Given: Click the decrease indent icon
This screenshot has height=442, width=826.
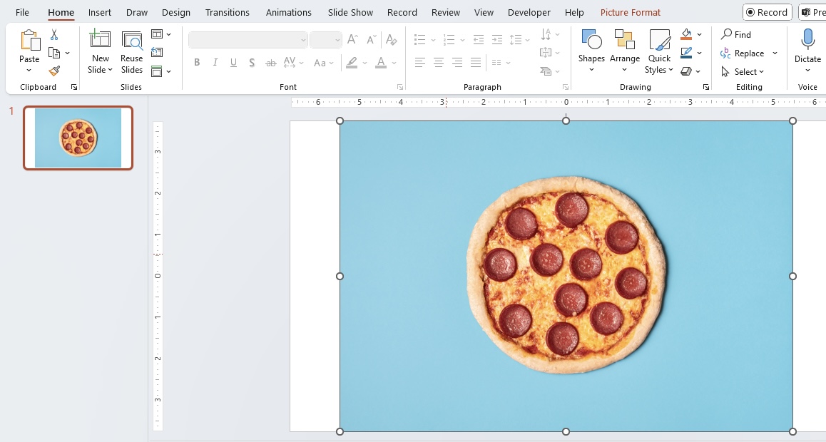Looking at the screenshot, I should tap(479, 39).
